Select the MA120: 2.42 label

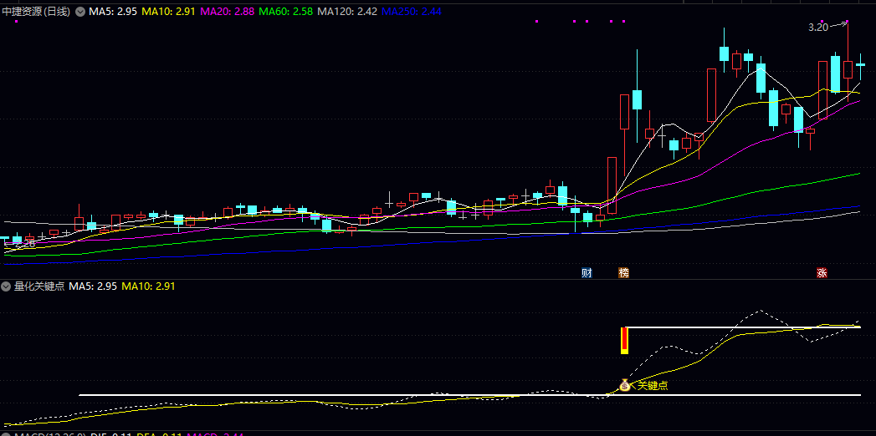pyautogui.click(x=346, y=11)
